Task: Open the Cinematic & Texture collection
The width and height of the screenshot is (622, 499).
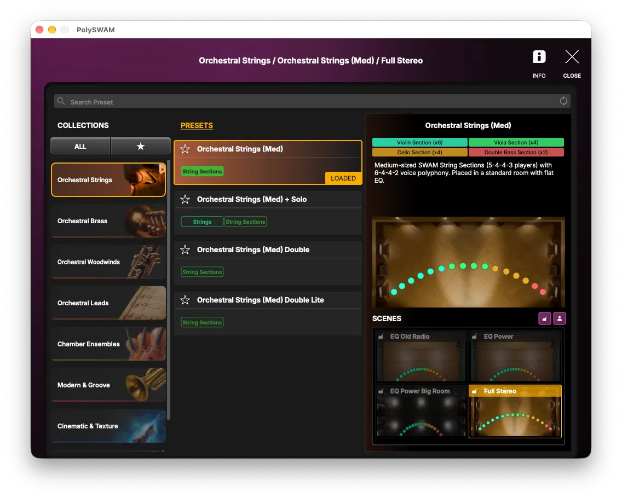Action: pos(108,426)
